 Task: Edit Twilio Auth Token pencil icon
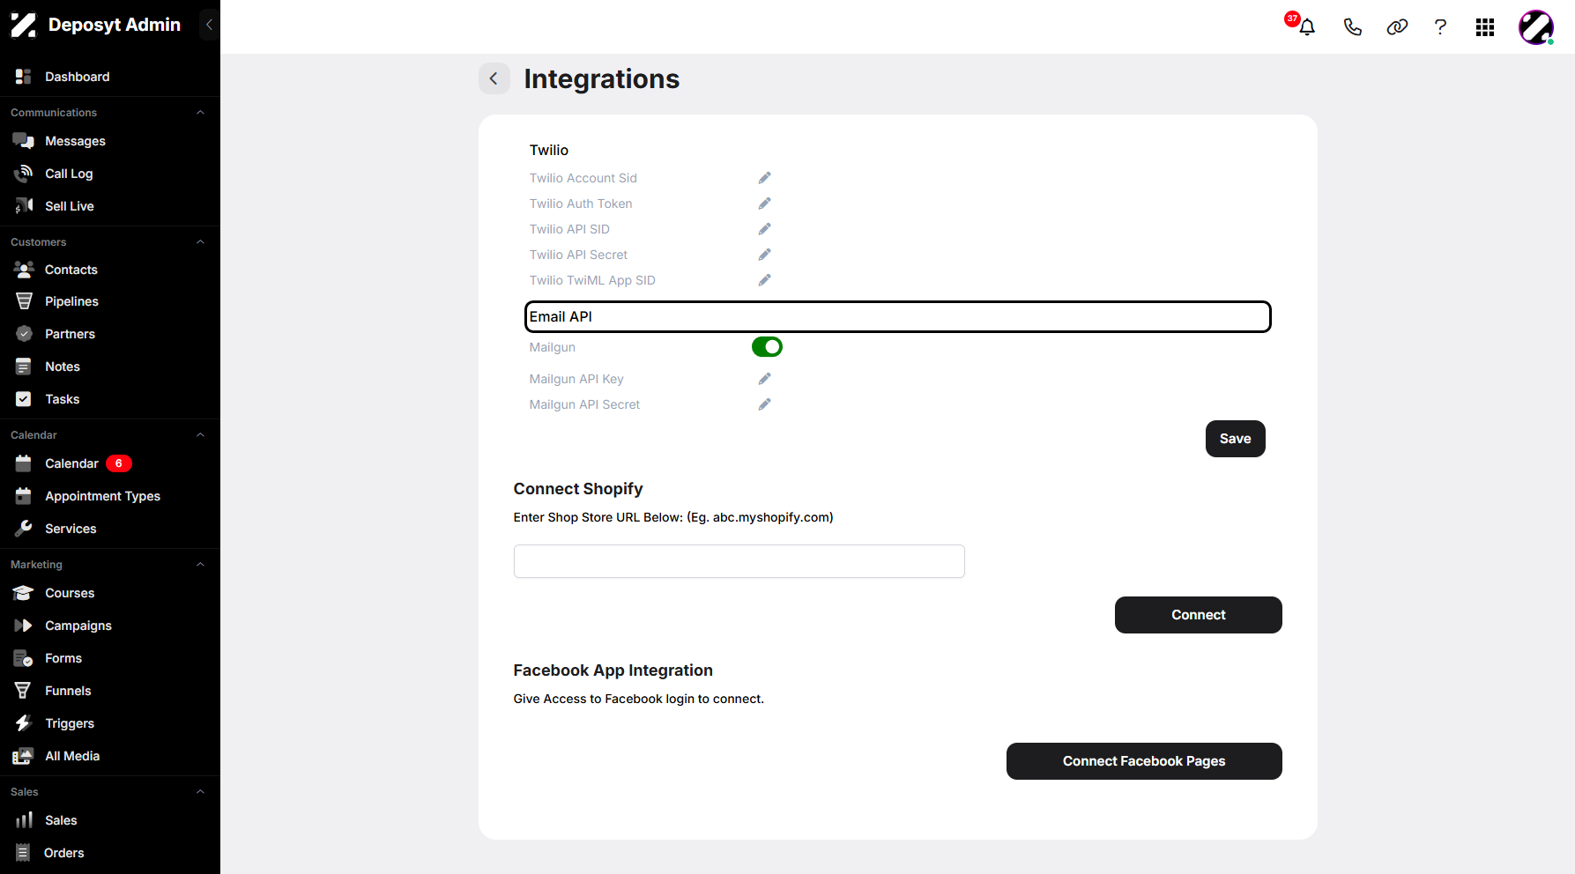(764, 204)
